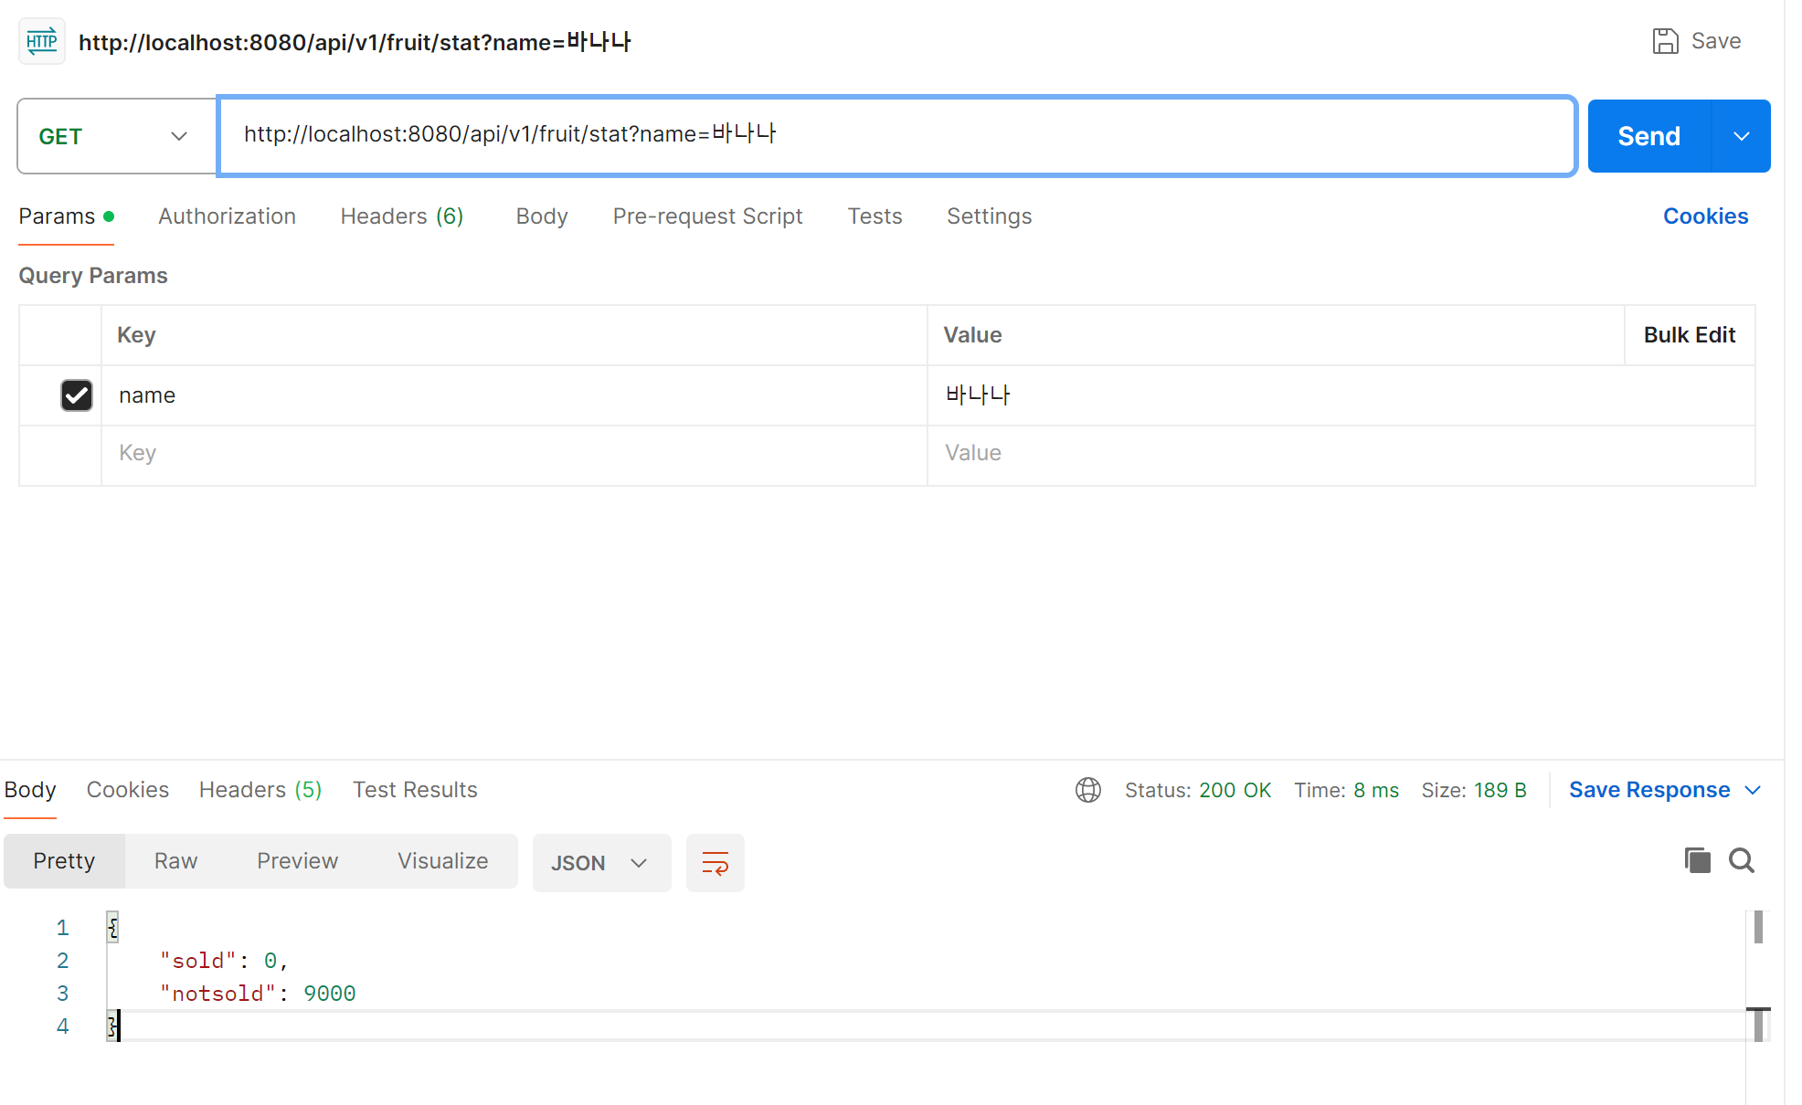The height and width of the screenshot is (1105, 1802).
Task: Open the JSON format dropdown
Action: (600, 862)
